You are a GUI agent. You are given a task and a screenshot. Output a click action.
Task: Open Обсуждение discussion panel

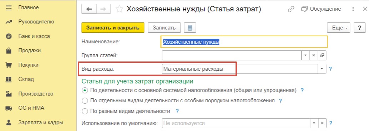tap(321, 9)
